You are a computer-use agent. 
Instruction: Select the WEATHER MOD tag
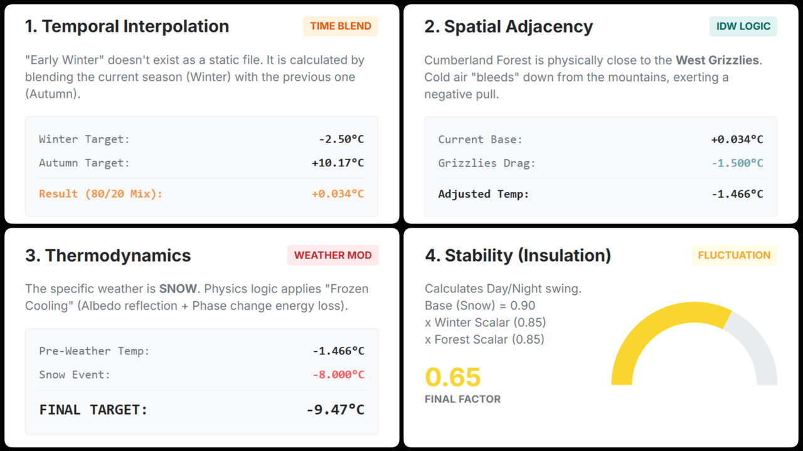tap(332, 255)
